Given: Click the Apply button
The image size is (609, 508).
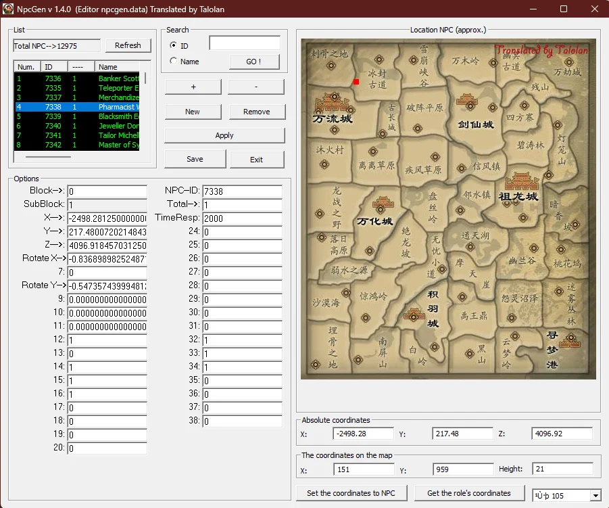Looking at the screenshot, I should (224, 135).
